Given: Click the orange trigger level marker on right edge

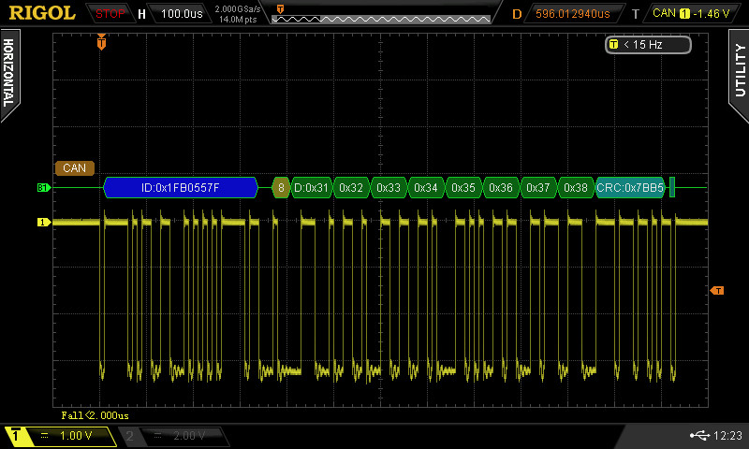Looking at the screenshot, I should click(x=718, y=291).
